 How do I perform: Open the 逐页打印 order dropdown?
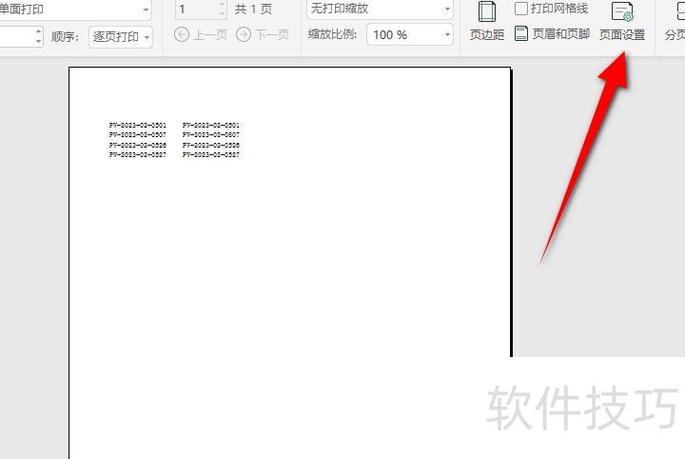point(147,37)
